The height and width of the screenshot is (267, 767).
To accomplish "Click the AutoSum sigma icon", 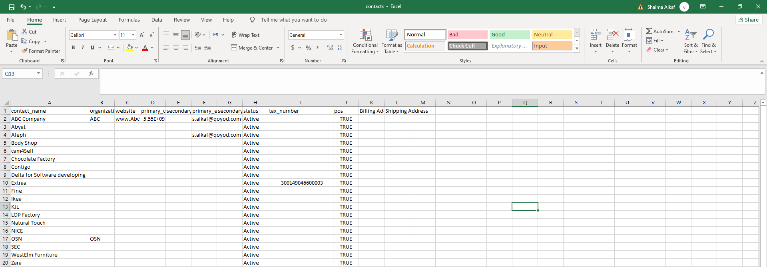I will 649,31.
